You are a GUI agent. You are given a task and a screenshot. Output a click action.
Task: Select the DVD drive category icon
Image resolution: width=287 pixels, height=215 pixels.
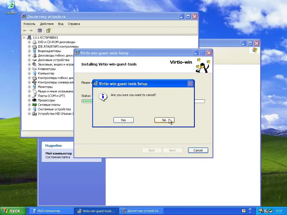tap(34, 42)
